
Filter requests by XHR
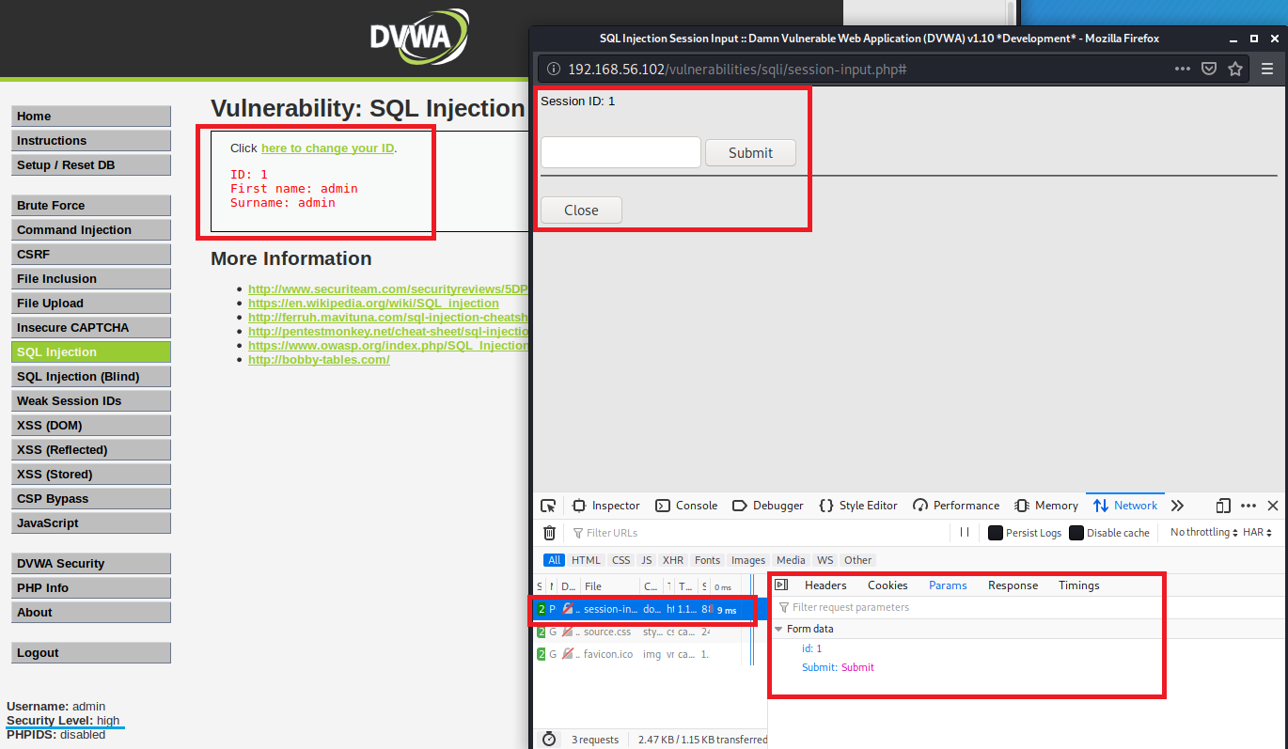click(673, 560)
